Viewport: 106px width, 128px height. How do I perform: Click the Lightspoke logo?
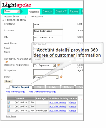click(x=17, y=5)
